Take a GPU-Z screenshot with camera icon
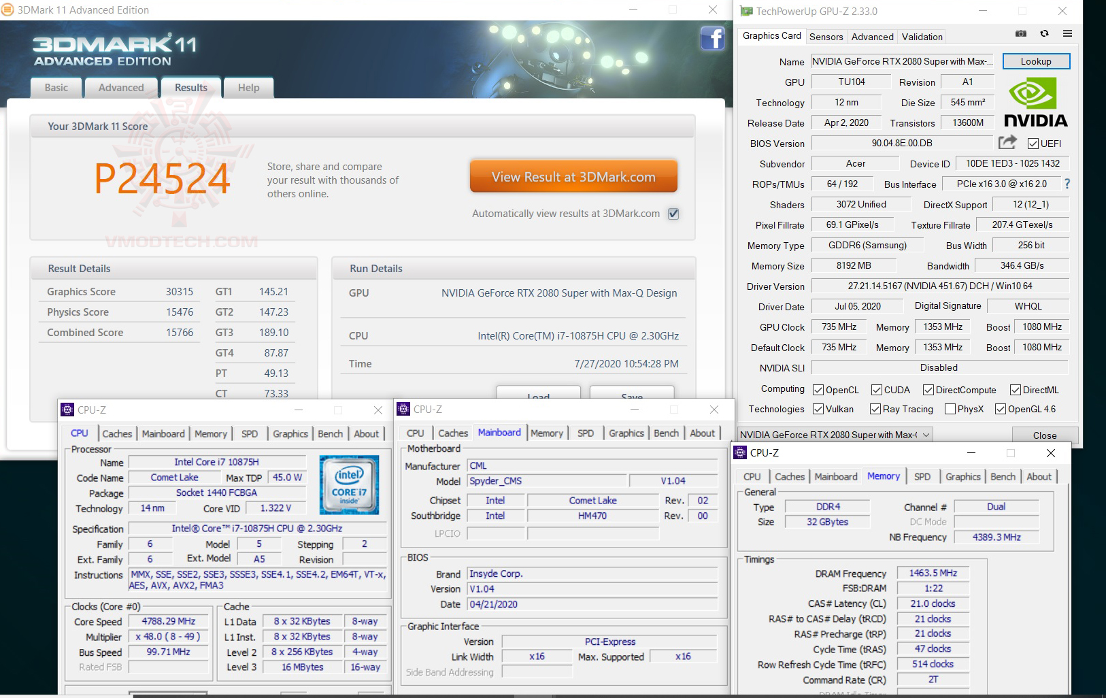The image size is (1106, 698). pos(1021,33)
